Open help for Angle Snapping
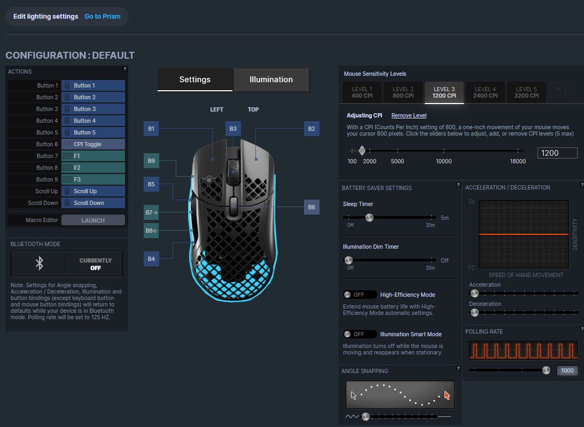The width and height of the screenshot is (584, 427). pos(458,368)
